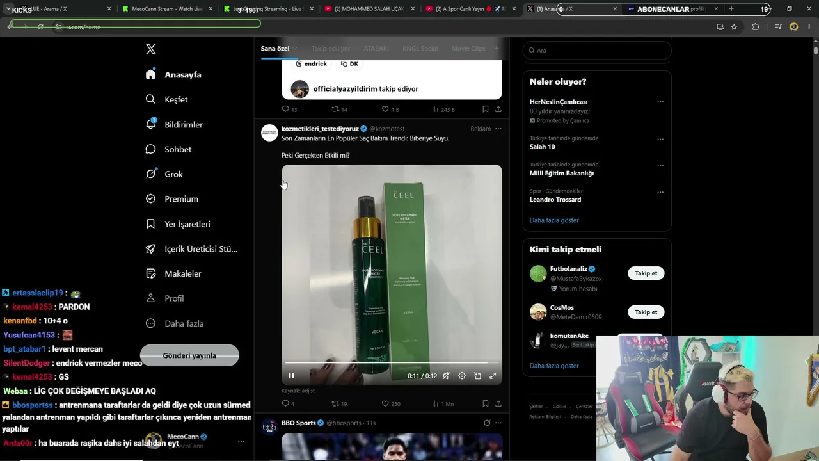Open Bildirimler notifications
The height and width of the screenshot is (461, 819).
click(x=174, y=124)
